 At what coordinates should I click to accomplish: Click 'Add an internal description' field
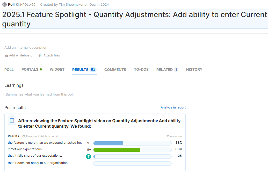[26, 47]
